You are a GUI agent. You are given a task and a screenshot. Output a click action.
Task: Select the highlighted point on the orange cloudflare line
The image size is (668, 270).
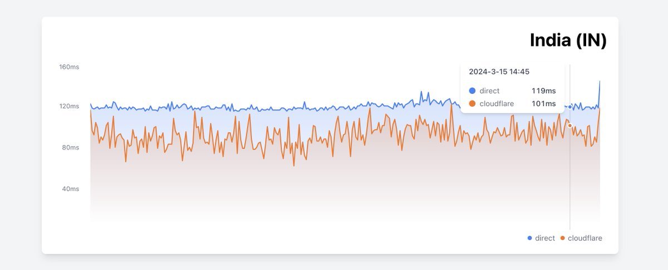click(x=570, y=126)
